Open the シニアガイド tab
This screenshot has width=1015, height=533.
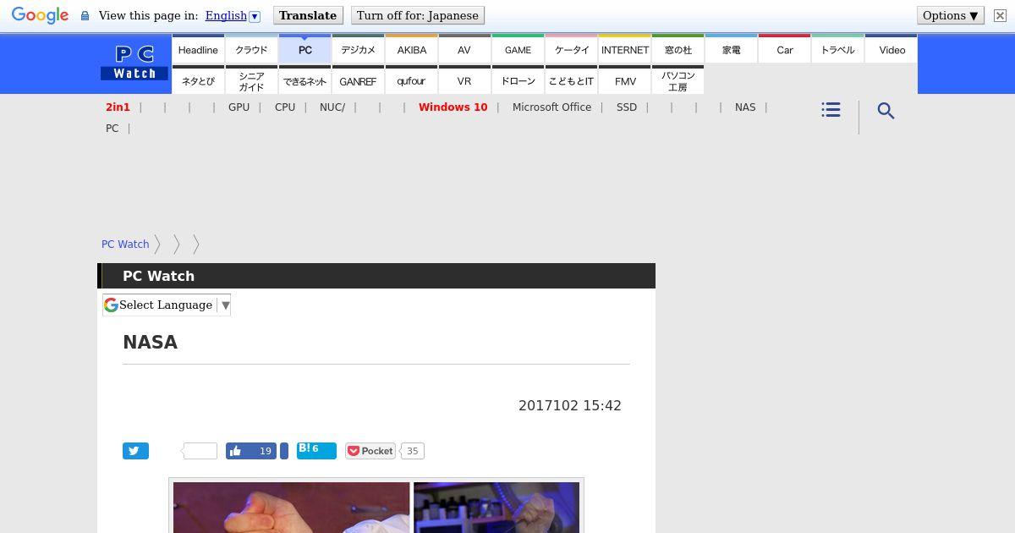pos(251,80)
